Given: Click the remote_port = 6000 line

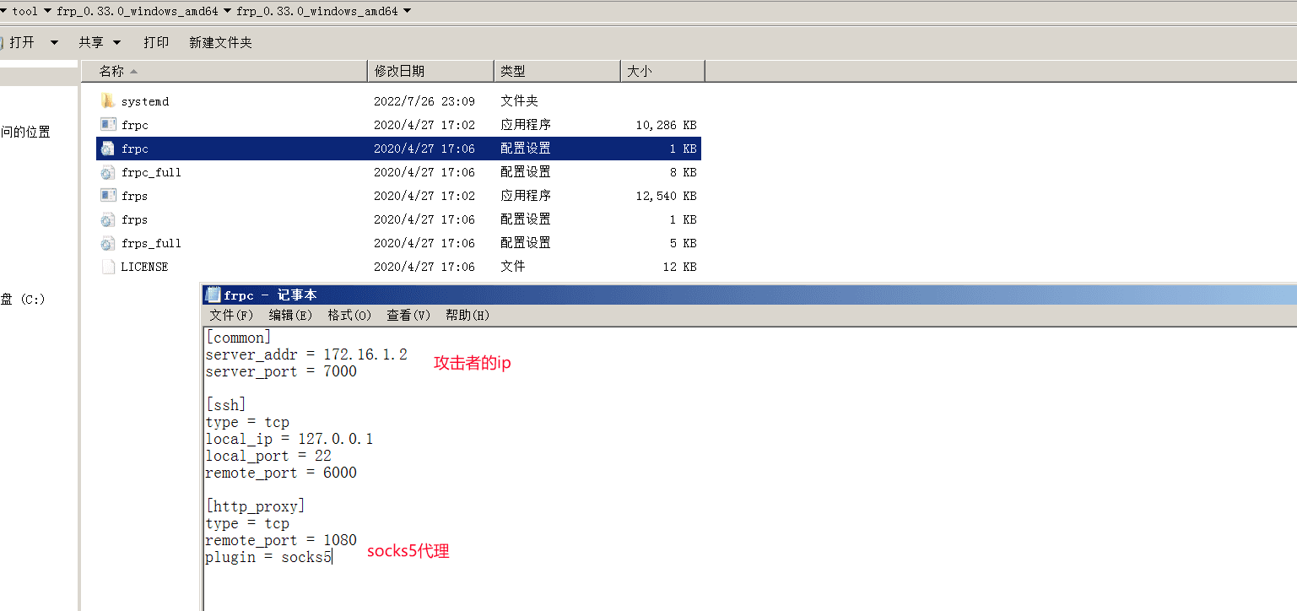Looking at the screenshot, I should (x=281, y=473).
